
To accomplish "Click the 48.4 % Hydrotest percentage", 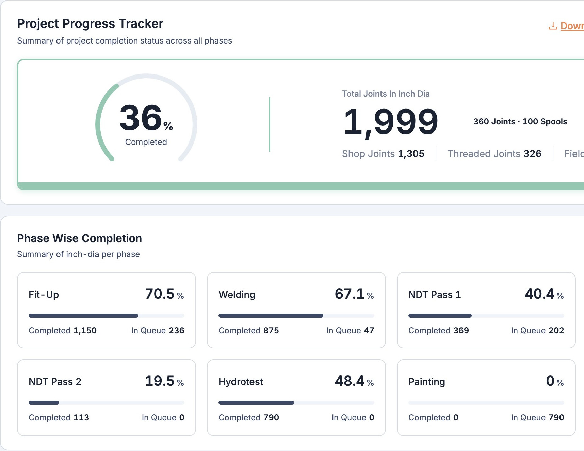I will pos(354,381).
